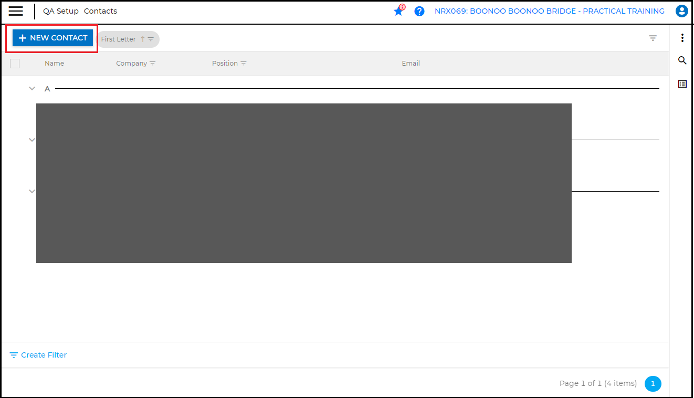
Task: Open NRX069 Boonoo Boonoo Bridge project link
Action: click(549, 11)
